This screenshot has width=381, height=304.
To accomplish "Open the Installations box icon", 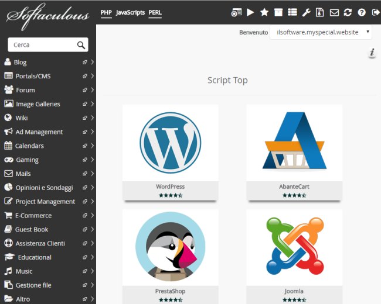I will point(278,12).
